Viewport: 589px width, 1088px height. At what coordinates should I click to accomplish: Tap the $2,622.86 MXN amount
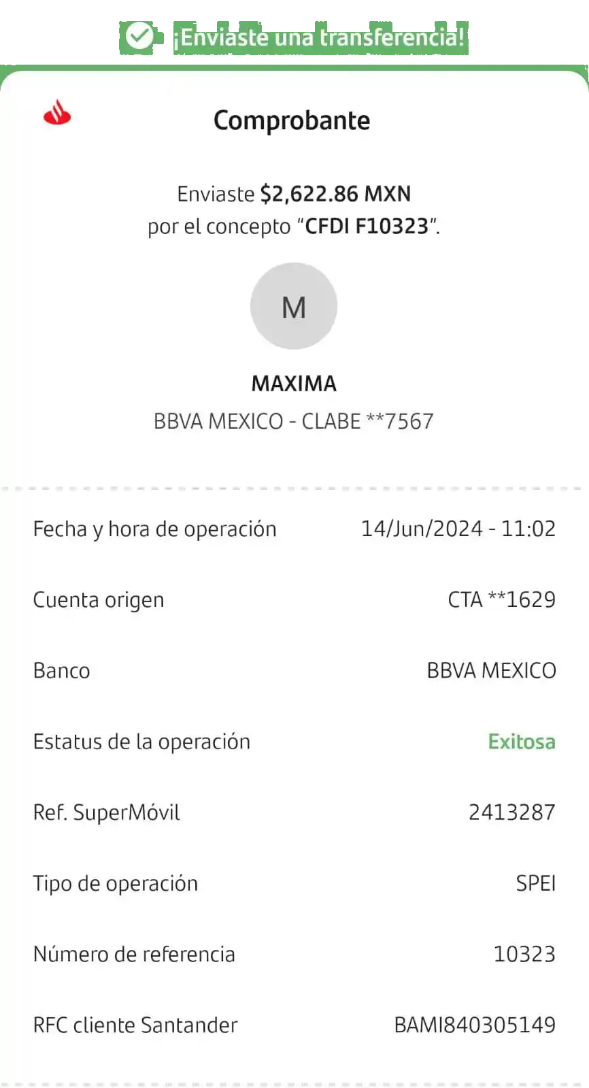335,194
